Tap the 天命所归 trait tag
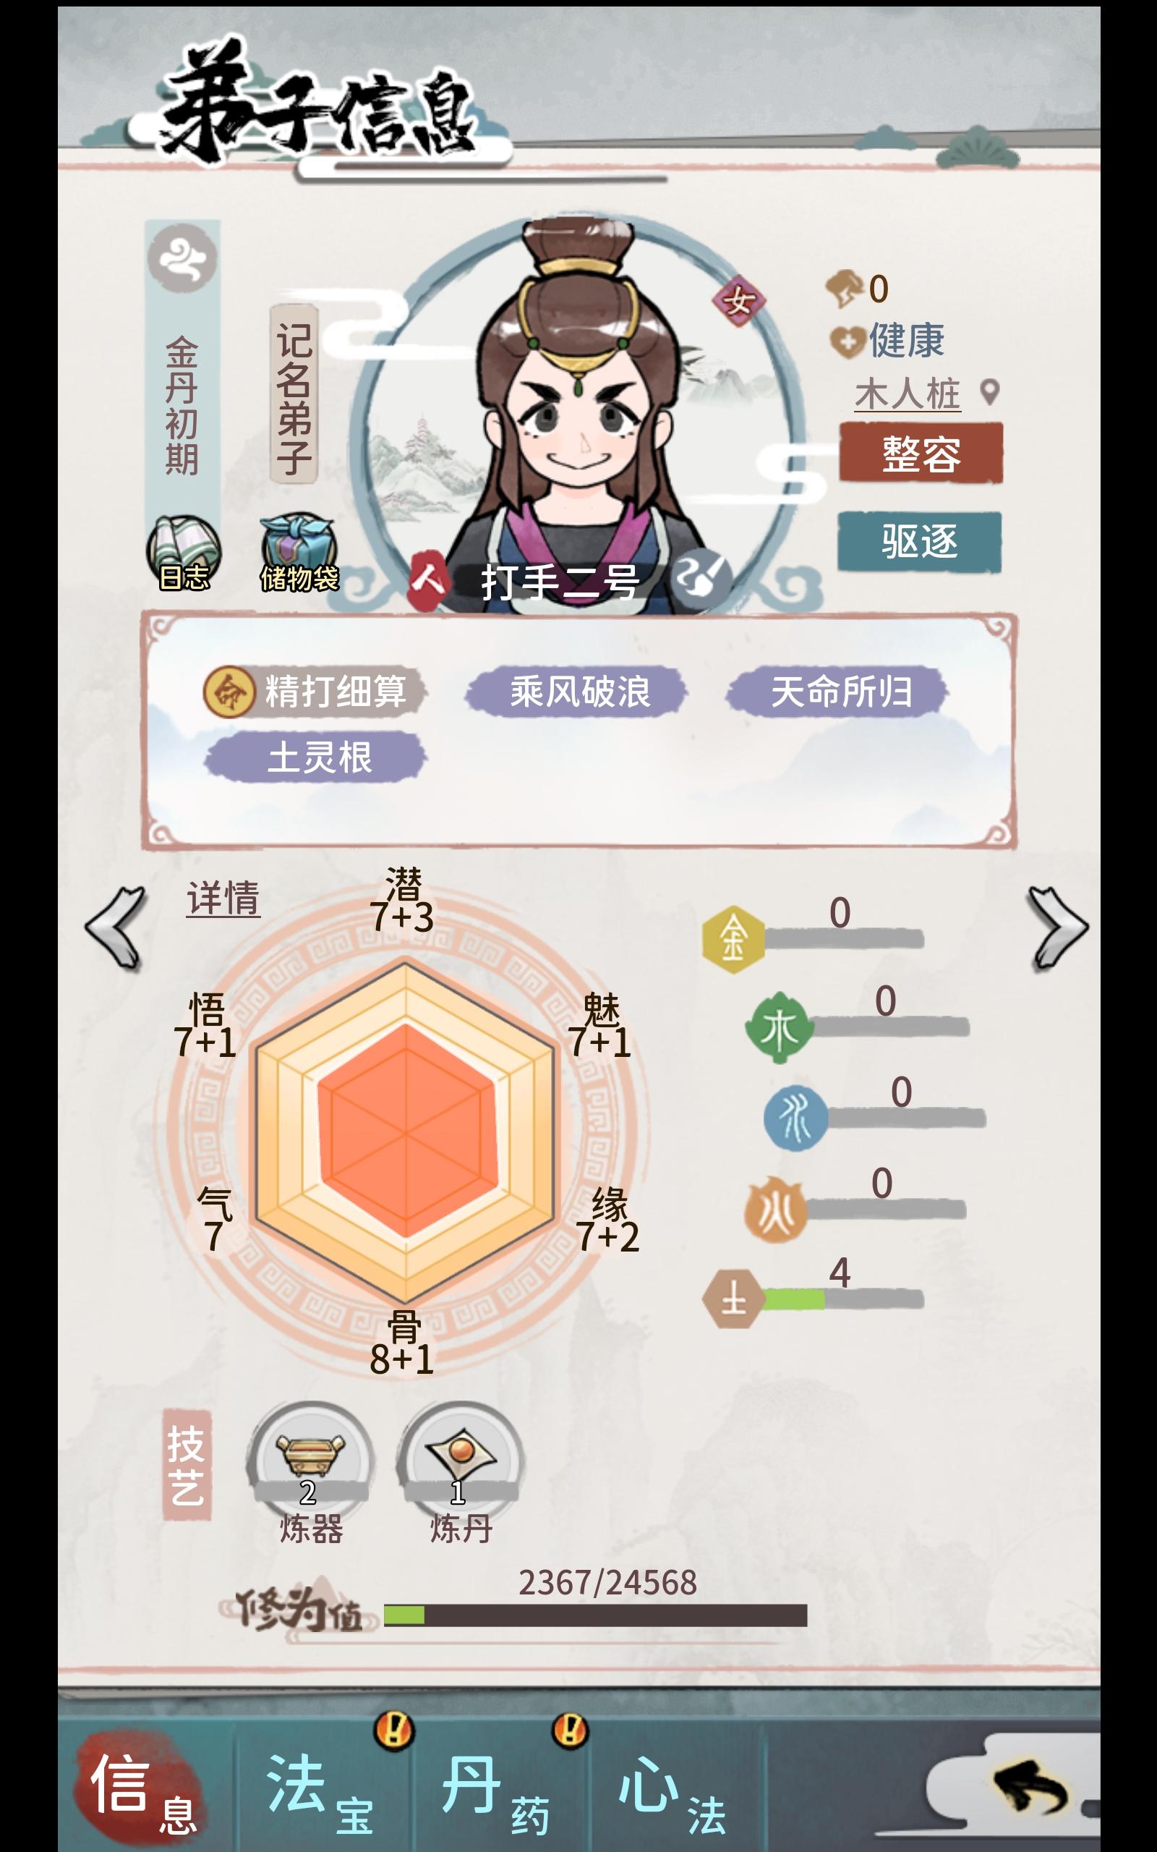Screen dimensions: 1157x1852 click(x=838, y=691)
